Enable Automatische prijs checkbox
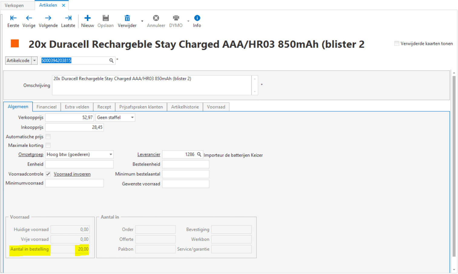Viewport: 458px width, 274px height. click(48, 137)
